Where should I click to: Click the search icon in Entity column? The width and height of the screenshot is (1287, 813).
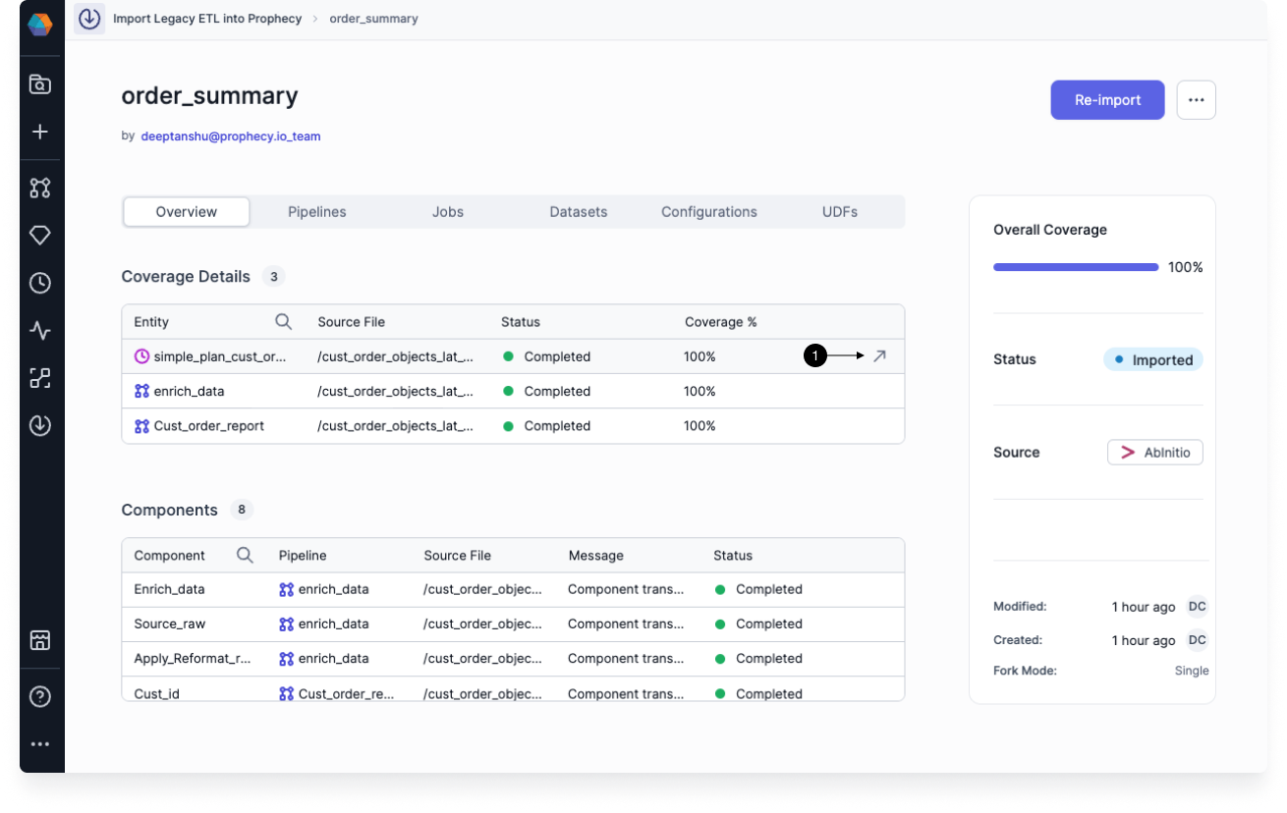(x=283, y=322)
